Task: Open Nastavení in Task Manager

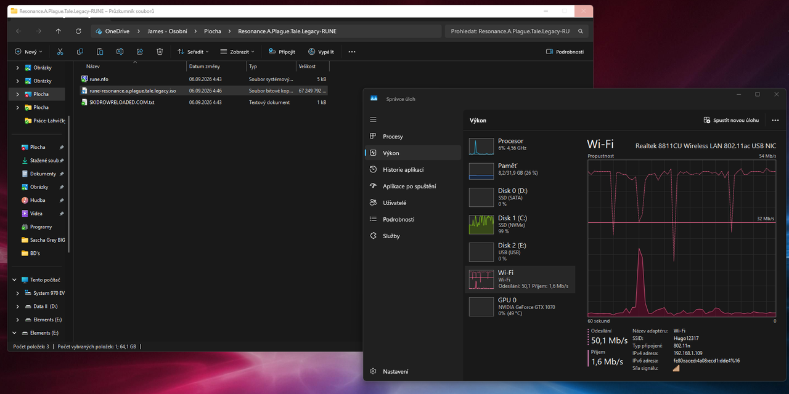Action: coord(412,371)
